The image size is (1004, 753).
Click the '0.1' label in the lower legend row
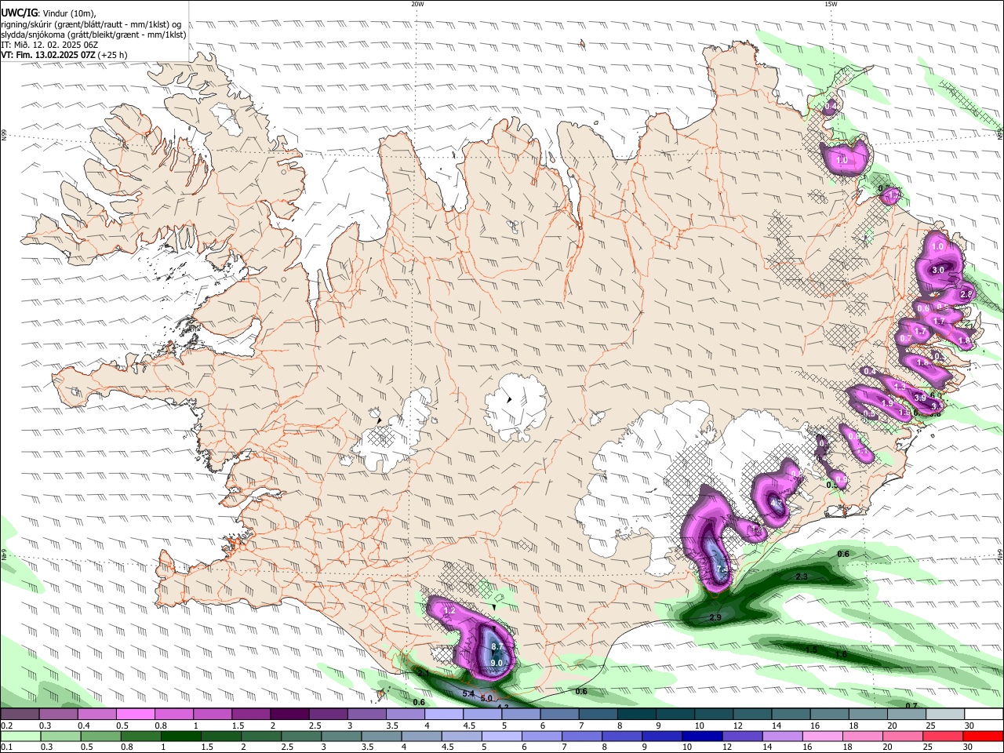[x=7, y=747]
